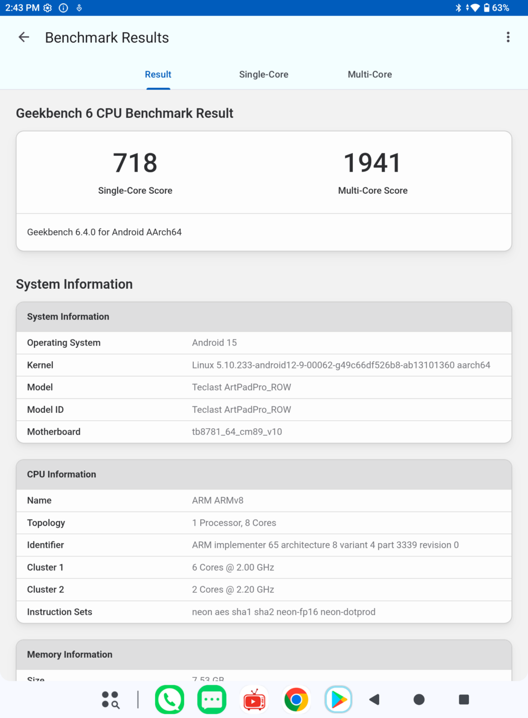The width and height of the screenshot is (528, 718).
Task: Switch to the Single-Core tab
Action: pos(263,74)
